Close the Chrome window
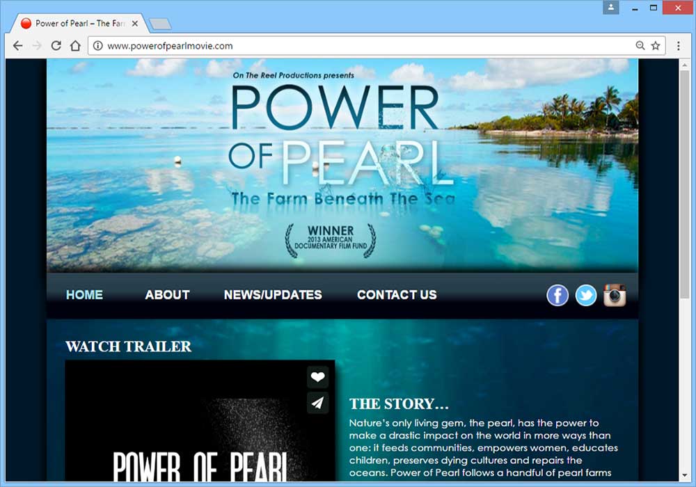Screen dimensions: 696x487 click(678, 8)
